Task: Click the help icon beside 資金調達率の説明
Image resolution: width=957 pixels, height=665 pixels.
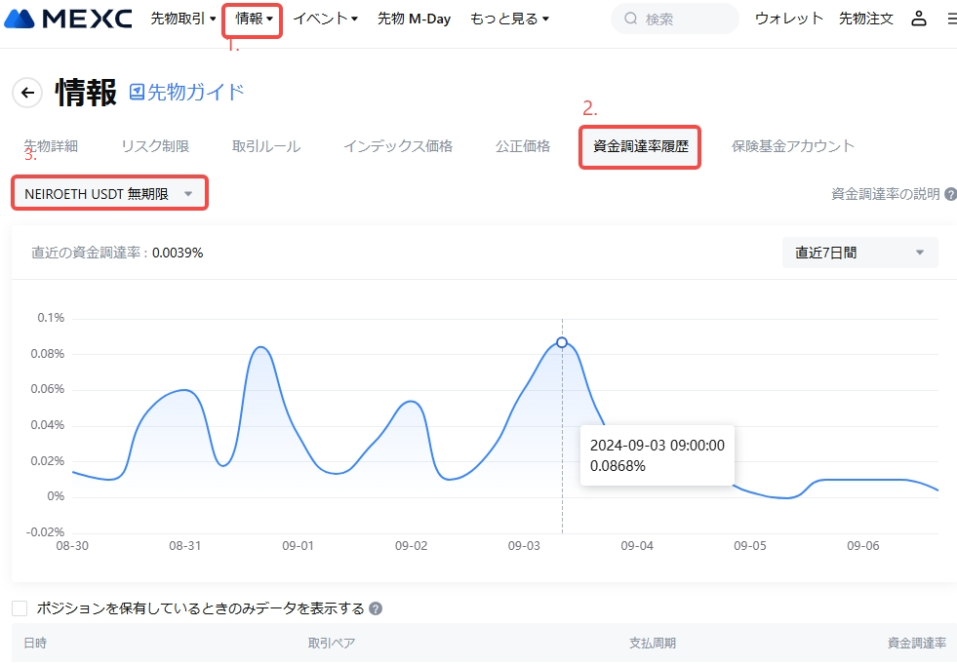Action: point(950,194)
